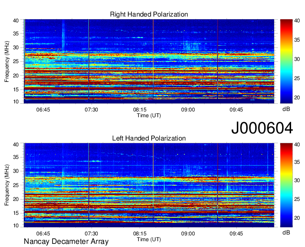Select the left-handed polarization spectrogram plot
The image size is (305, 247).
(x=149, y=185)
